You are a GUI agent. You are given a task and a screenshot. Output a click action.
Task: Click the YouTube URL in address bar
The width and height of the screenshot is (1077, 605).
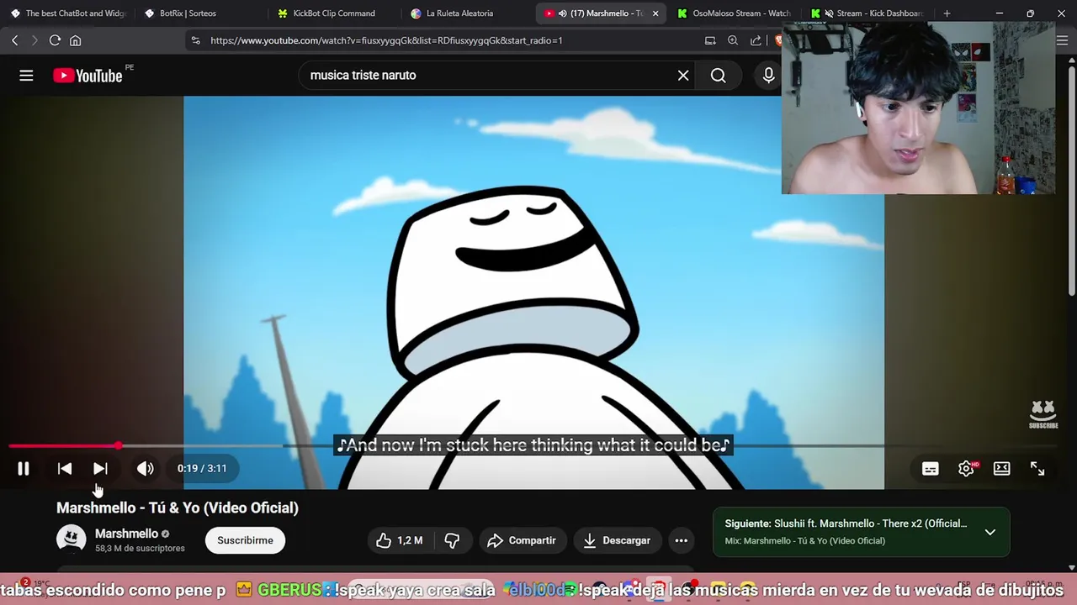386,40
